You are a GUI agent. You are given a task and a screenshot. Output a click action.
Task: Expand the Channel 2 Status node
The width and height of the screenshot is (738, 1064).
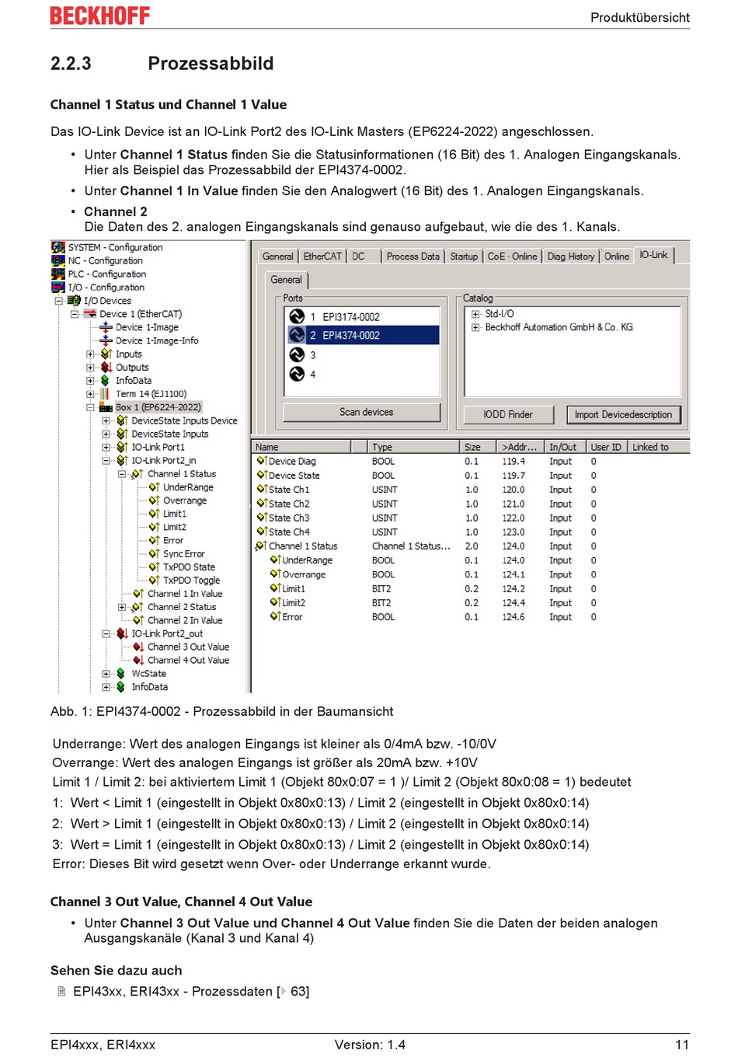(122, 607)
